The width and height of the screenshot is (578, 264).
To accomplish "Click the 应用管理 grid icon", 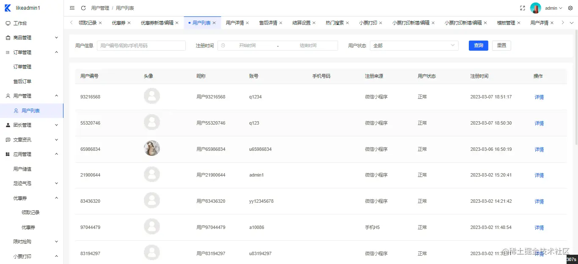I will tap(8, 154).
